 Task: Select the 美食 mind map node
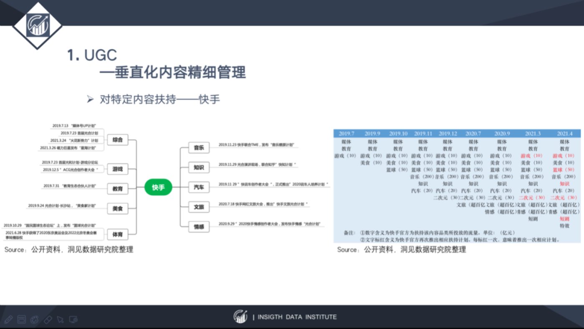point(118,208)
